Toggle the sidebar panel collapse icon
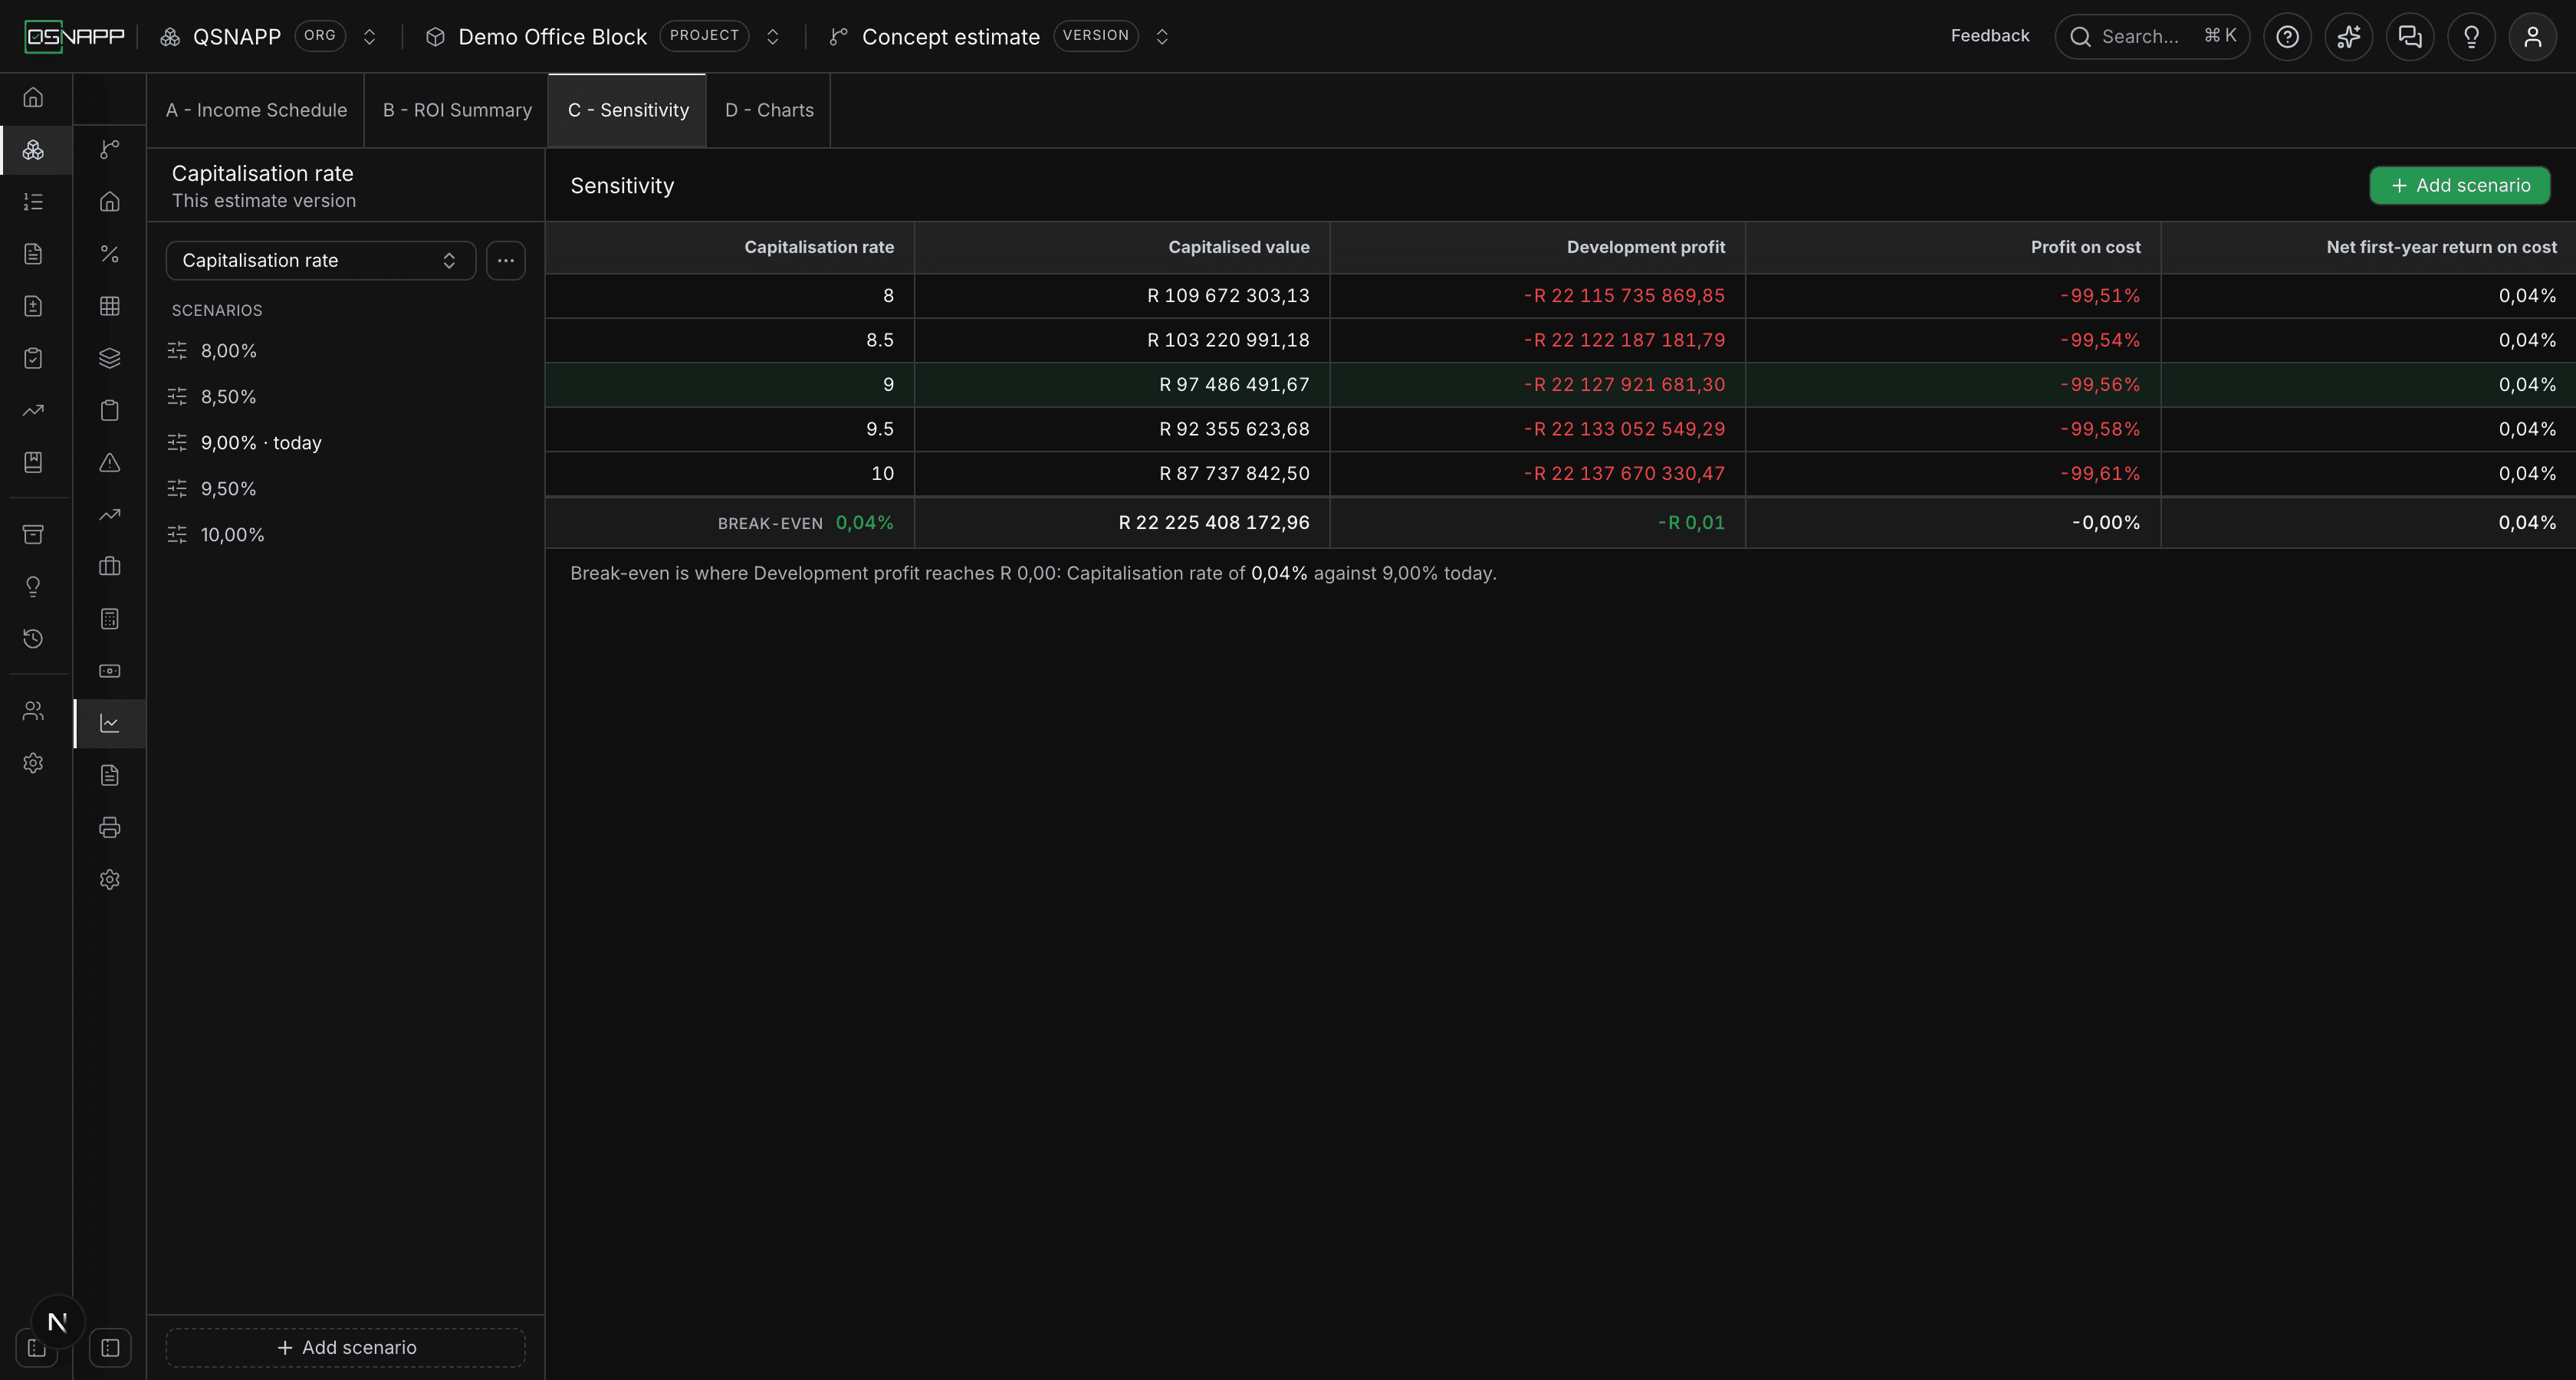This screenshot has height=1380, width=2576. 110,1347
